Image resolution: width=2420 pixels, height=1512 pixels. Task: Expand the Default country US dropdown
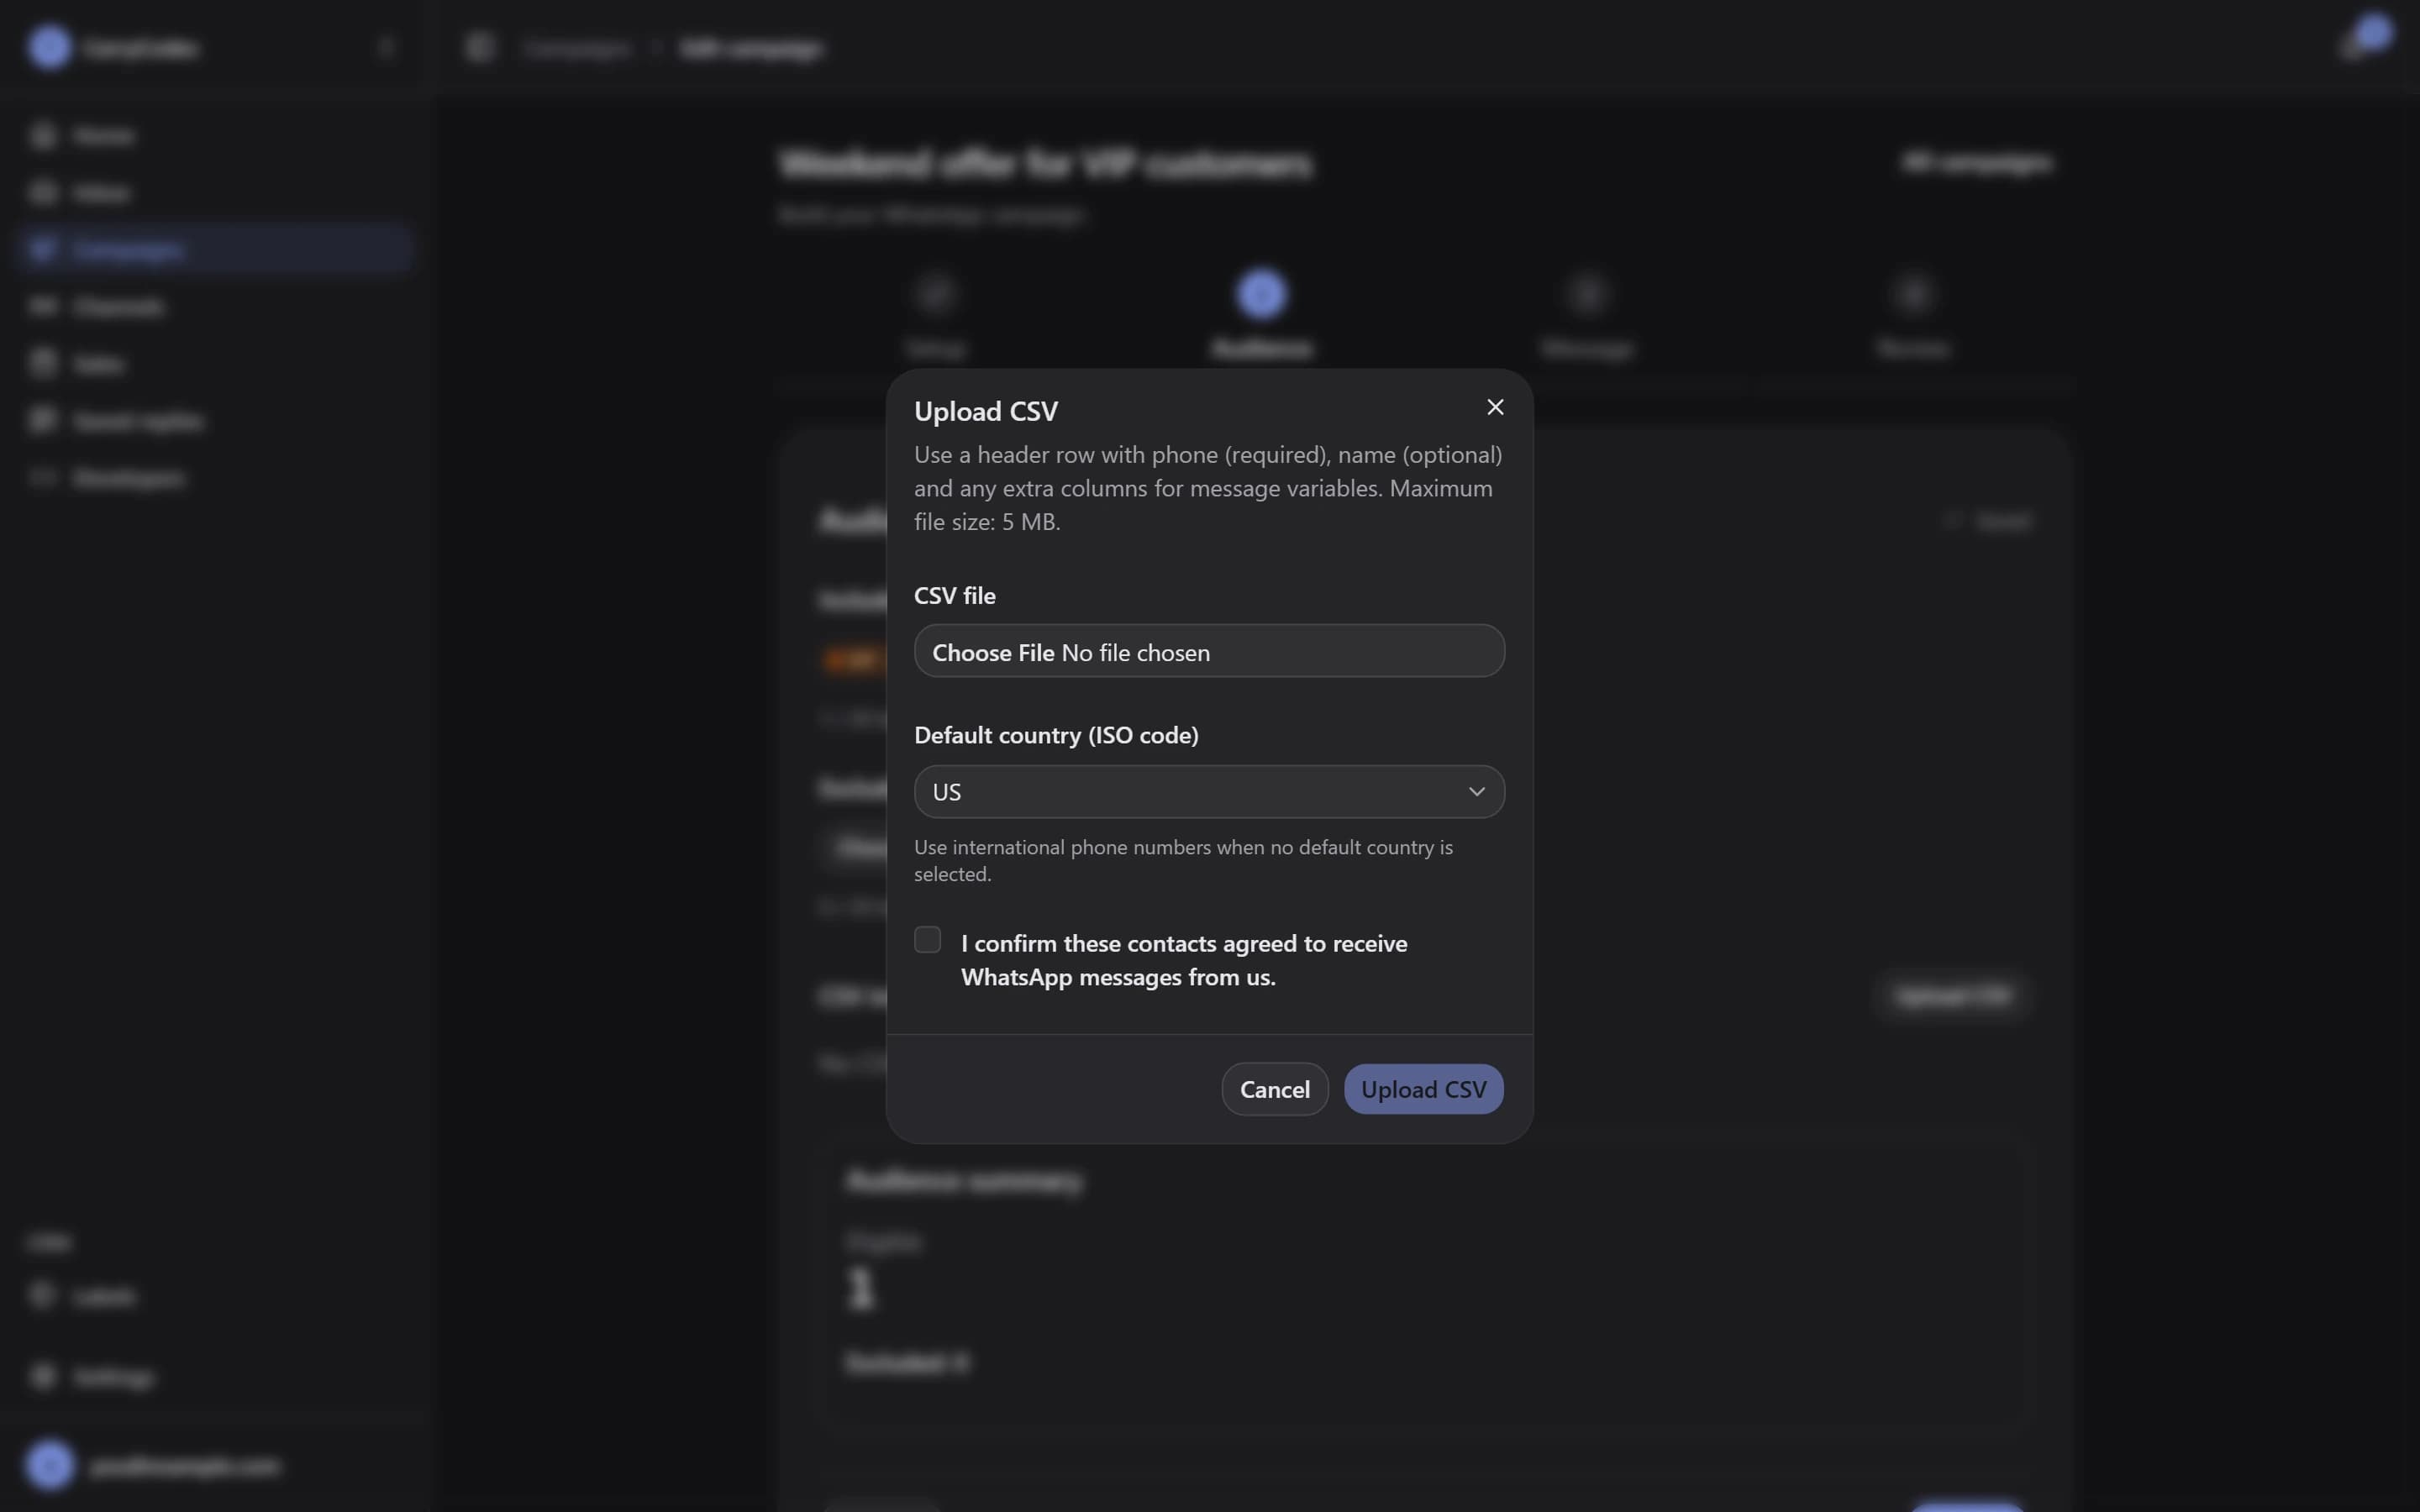pyautogui.click(x=1209, y=791)
